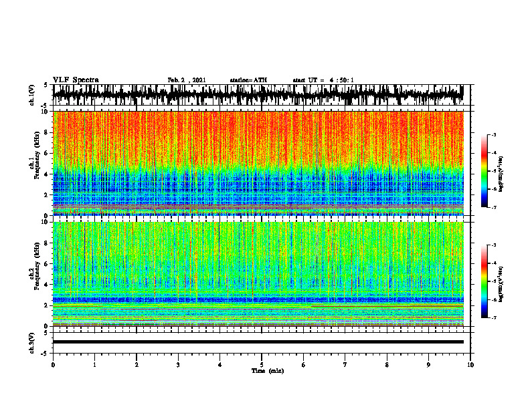Image resolution: width=530 pixels, height=409 pixels.
Task: Click the "-6" label on the ch.2 colorbar
Action: coord(494,299)
